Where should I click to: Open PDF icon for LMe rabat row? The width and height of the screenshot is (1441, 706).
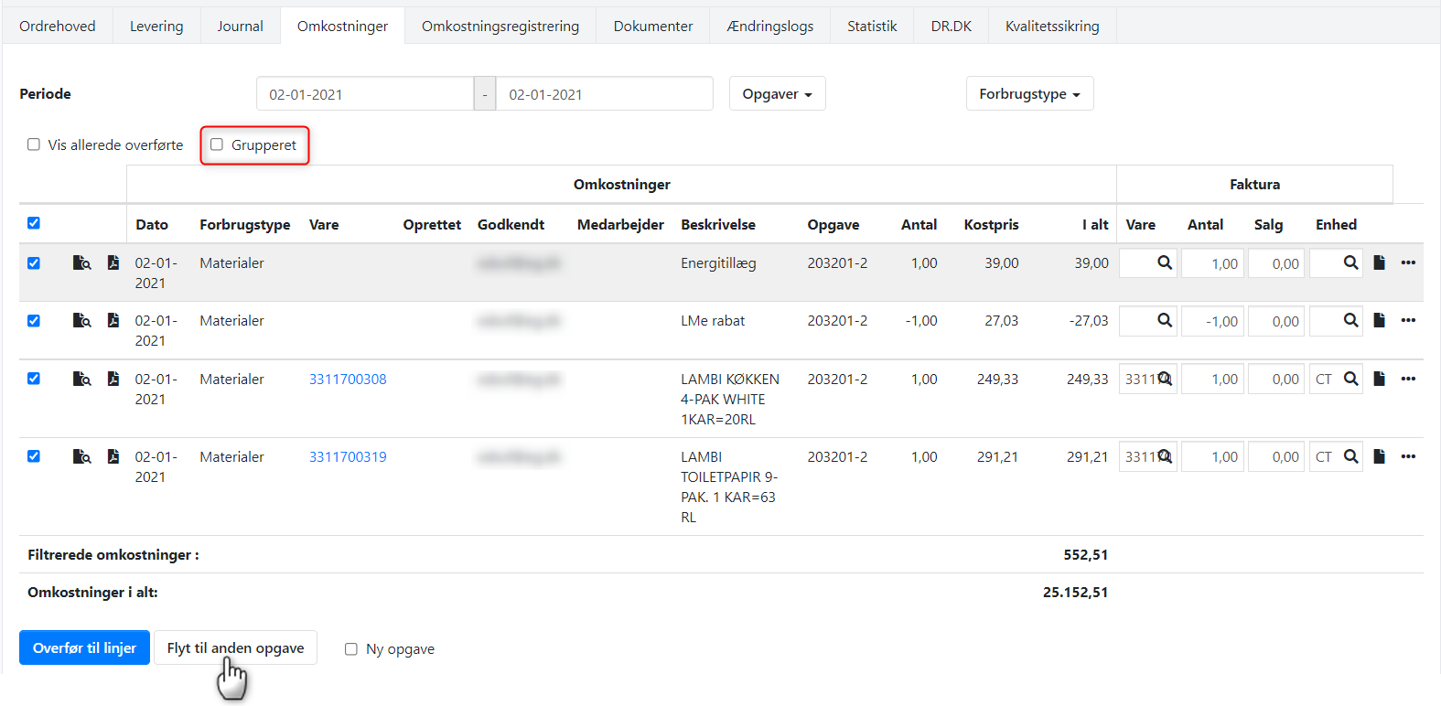coord(113,320)
